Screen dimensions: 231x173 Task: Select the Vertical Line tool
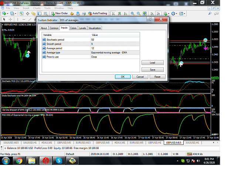coord(17,19)
